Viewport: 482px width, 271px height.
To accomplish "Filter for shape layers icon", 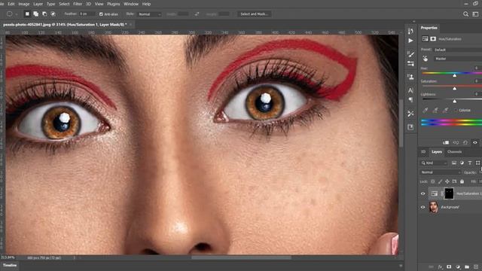I will coord(477,163).
